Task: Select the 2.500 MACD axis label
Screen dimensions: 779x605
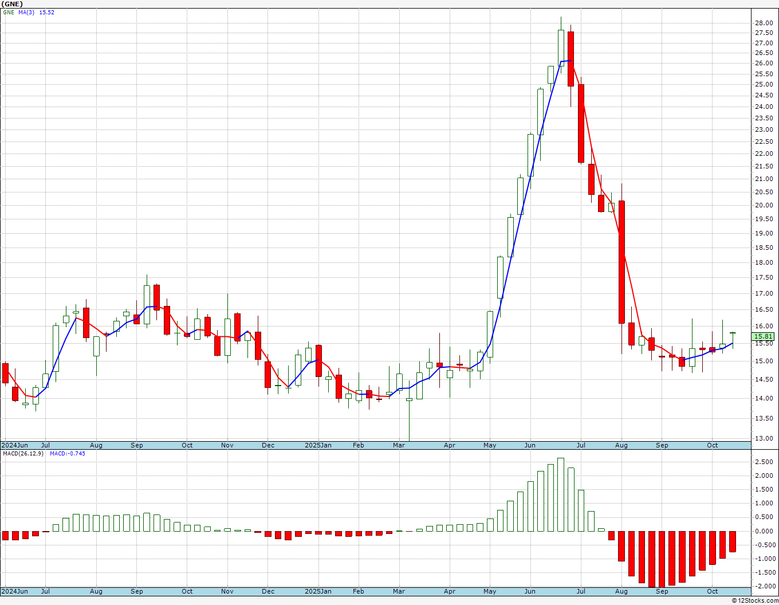Action: tap(765, 462)
